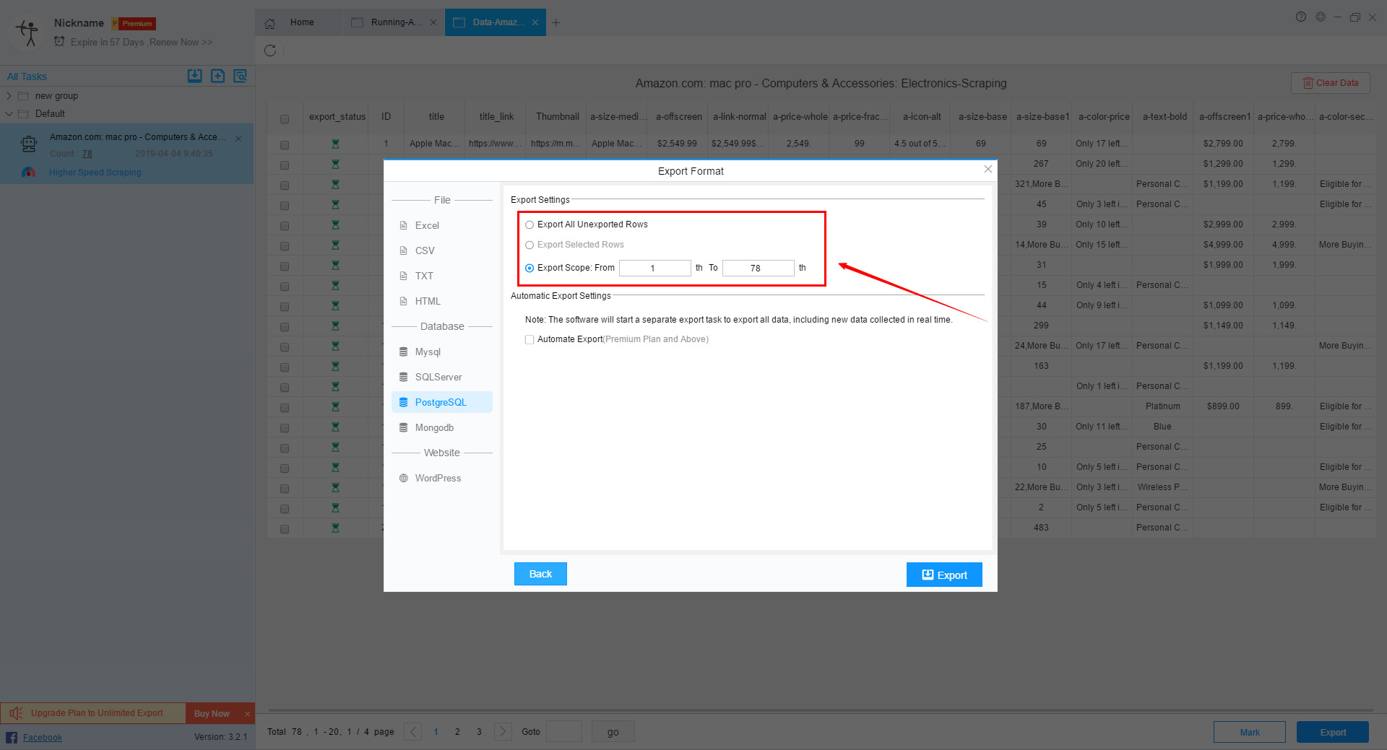Collapse the Default folder
This screenshot has width=1387, height=750.
pyautogui.click(x=9, y=113)
